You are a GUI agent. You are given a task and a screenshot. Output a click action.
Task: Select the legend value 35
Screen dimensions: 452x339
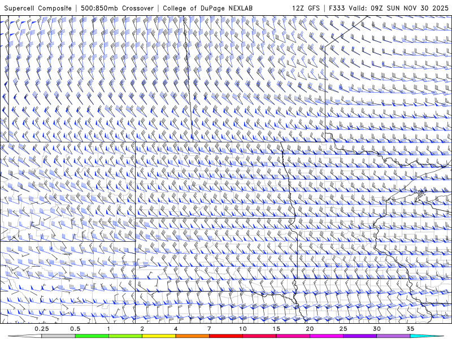(x=410, y=329)
